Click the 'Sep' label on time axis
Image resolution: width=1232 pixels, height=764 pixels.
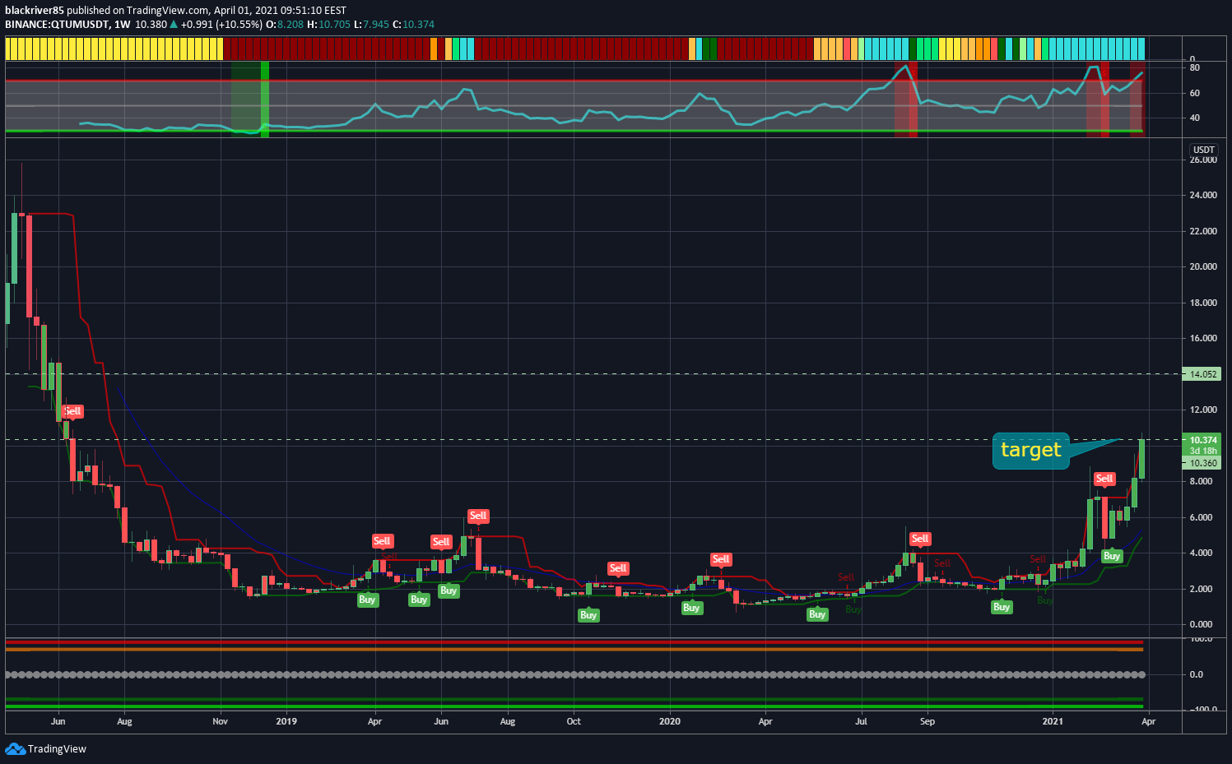(x=927, y=722)
